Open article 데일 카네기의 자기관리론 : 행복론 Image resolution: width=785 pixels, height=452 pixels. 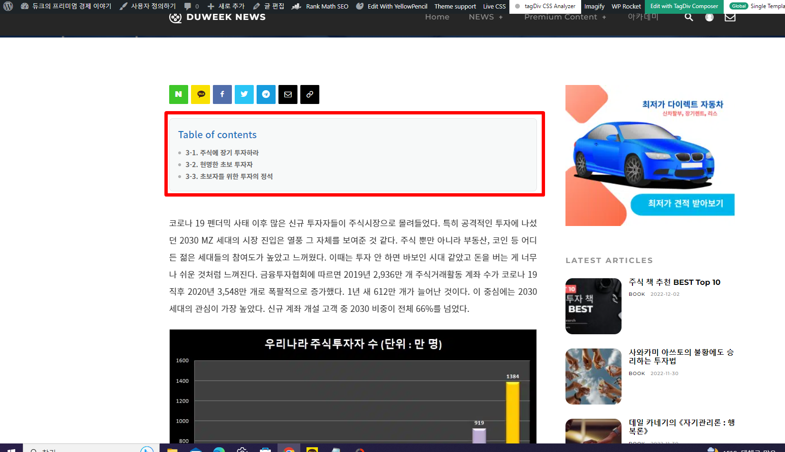click(x=682, y=427)
